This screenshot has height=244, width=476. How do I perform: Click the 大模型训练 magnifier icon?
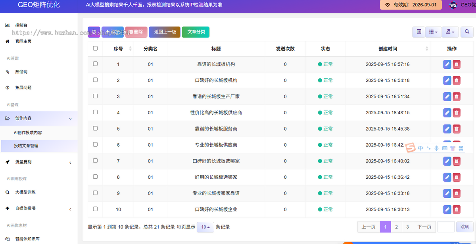point(7,193)
